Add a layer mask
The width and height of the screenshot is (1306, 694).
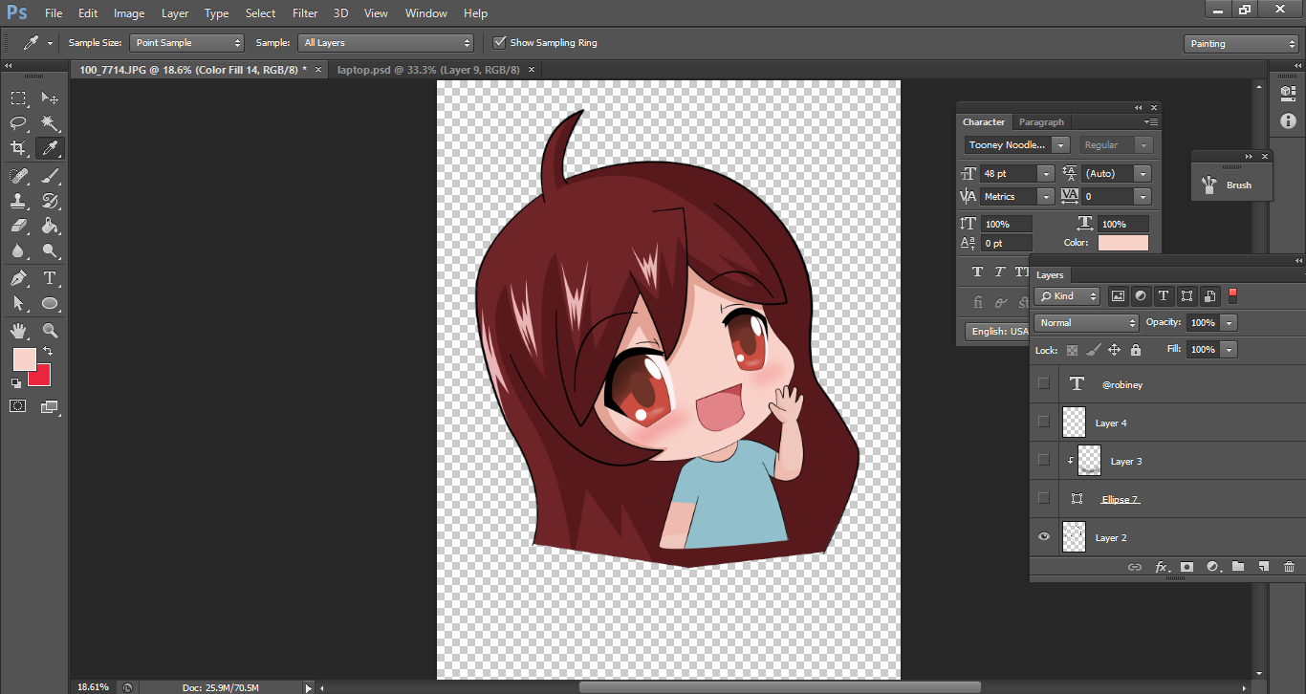(x=1186, y=567)
